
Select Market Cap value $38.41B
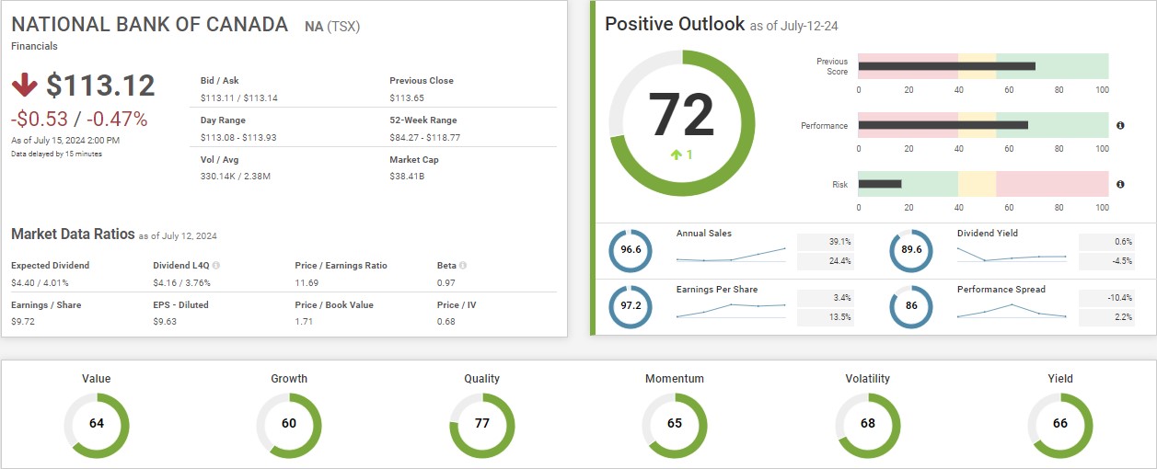pos(407,176)
